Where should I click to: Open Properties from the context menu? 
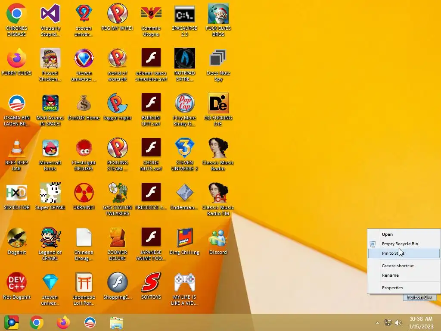pos(404,287)
